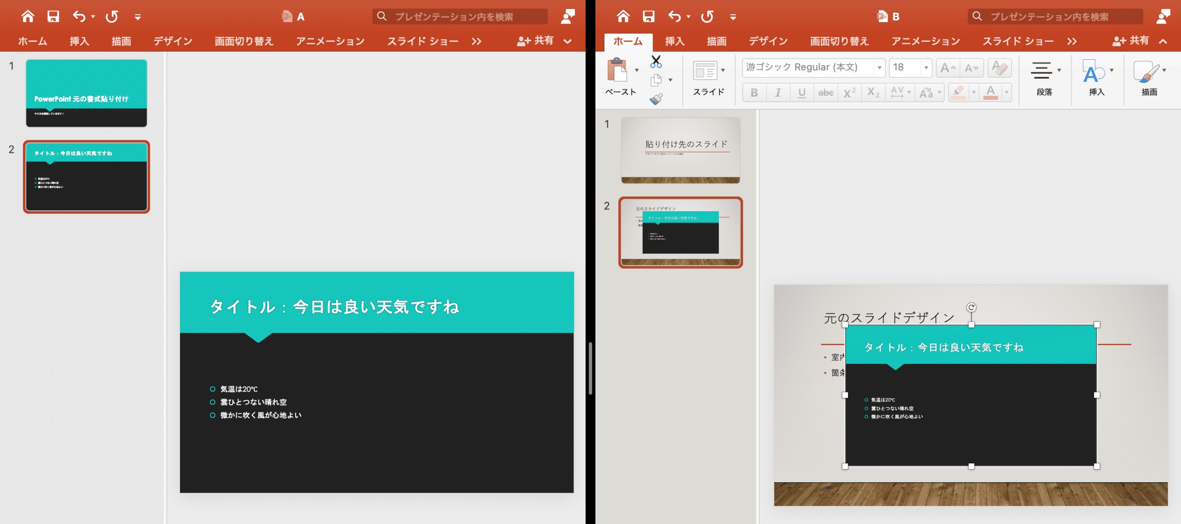1181x524 pixels.
Task: Click the font color swatch button
Action: pos(990,93)
